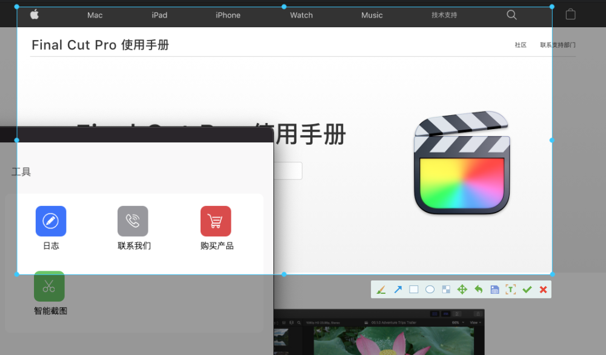Cancel the screenshot with the red X
This screenshot has width=606, height=355.
(x=543, y=290)
